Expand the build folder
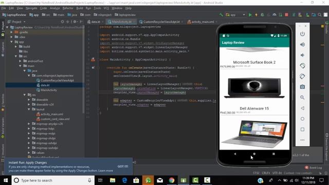The image size is (329, 185). tap(16, 47)
